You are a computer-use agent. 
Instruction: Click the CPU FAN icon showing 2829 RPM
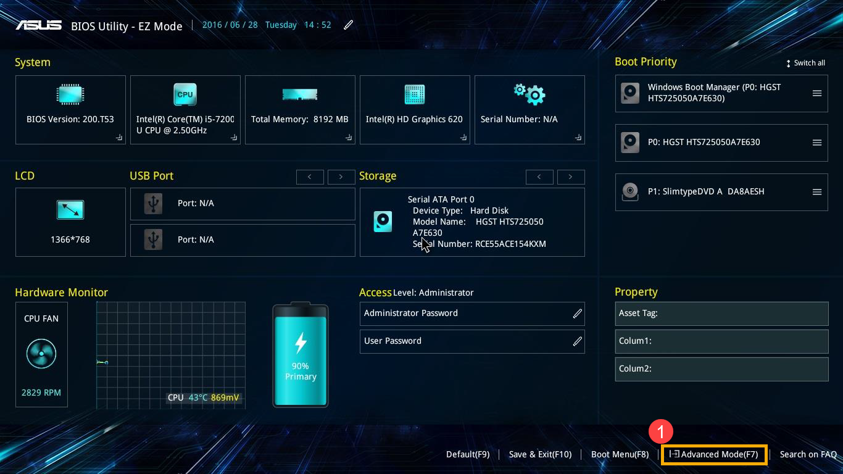pos(41,355)
